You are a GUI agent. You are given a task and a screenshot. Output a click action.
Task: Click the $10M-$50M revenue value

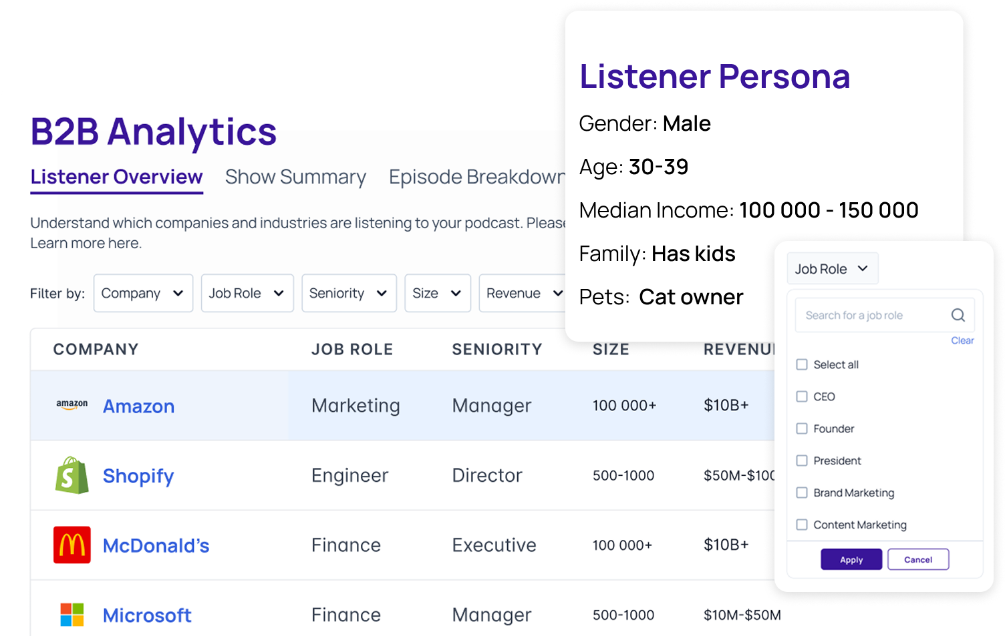[742, 615]
